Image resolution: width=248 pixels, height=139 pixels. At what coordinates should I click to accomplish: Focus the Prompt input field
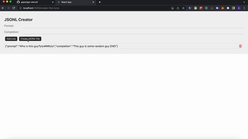133,26
